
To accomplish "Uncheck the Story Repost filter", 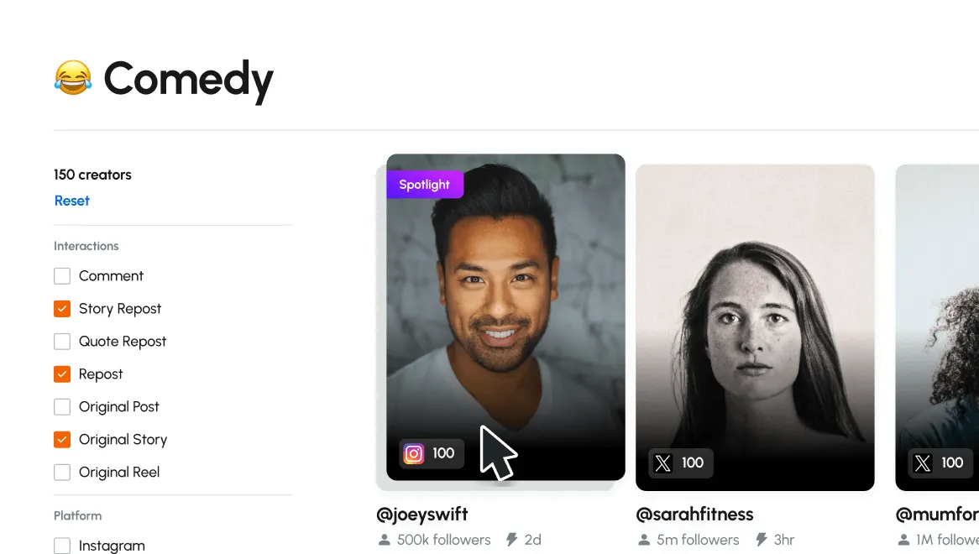I will (62, 309).
